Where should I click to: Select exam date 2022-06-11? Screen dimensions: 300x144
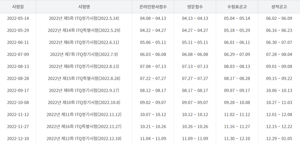(18, 43)
